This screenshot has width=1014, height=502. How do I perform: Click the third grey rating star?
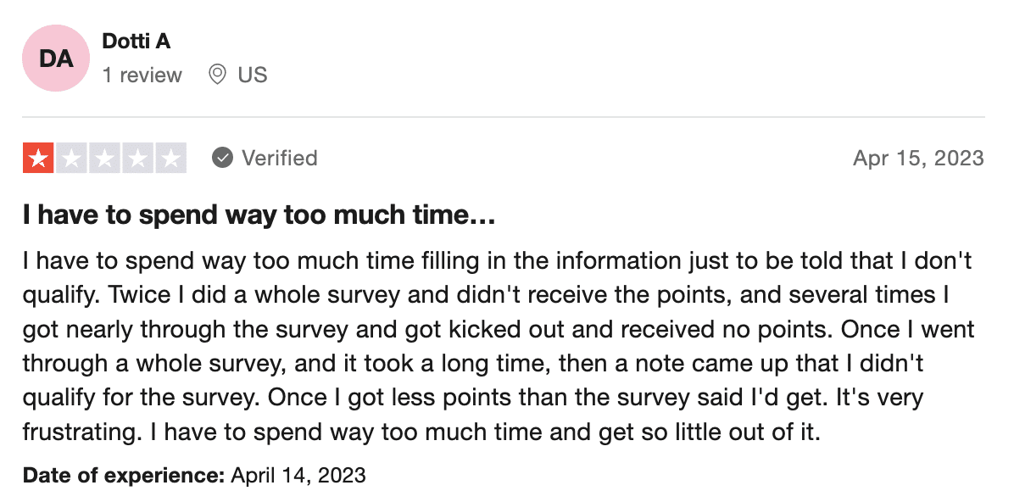(x=105, y=158)
